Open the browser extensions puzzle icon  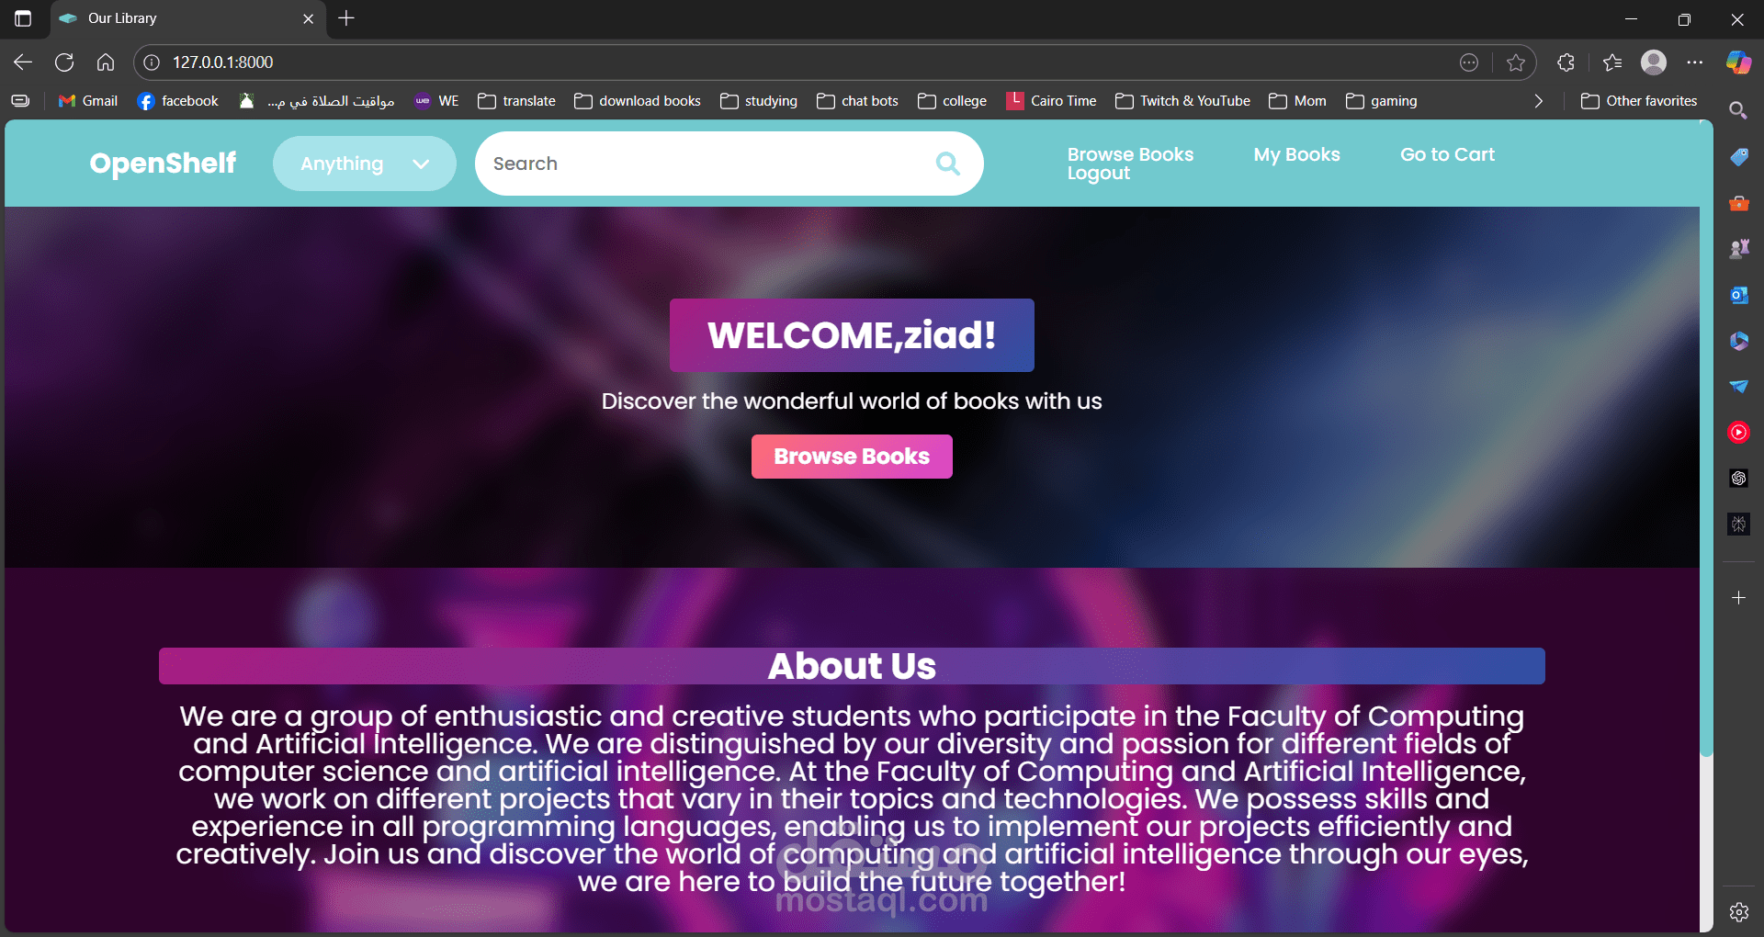click(1566, 62)
